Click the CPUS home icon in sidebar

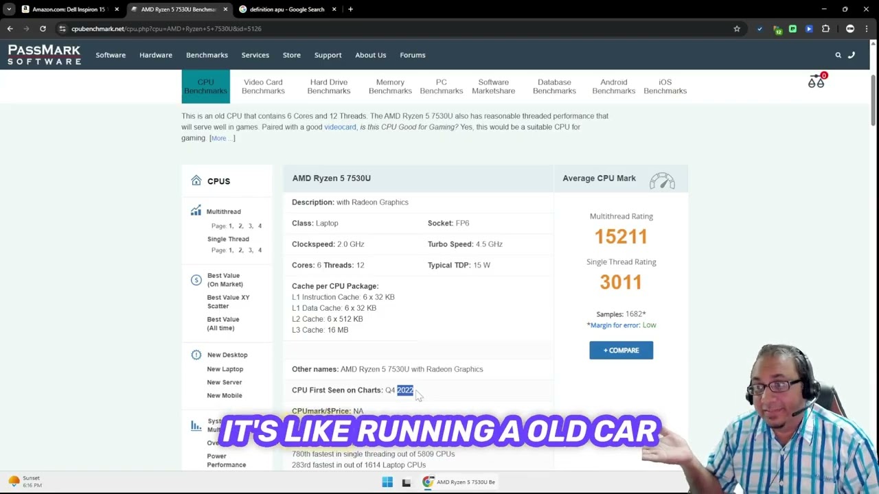tap(196, 180)
